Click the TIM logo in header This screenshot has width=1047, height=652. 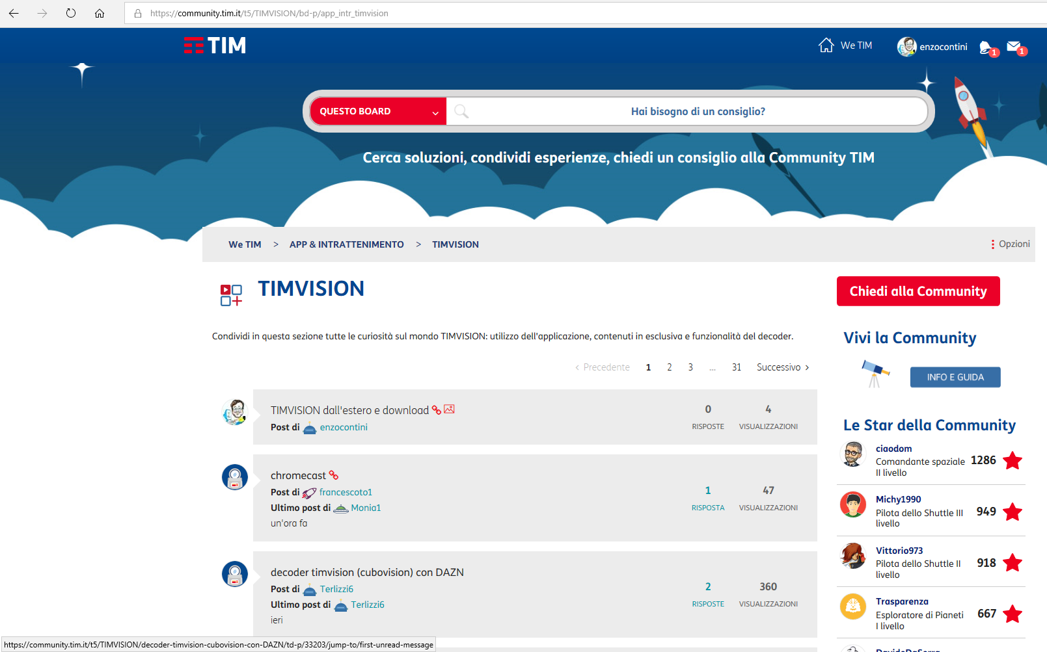[215, 46]
